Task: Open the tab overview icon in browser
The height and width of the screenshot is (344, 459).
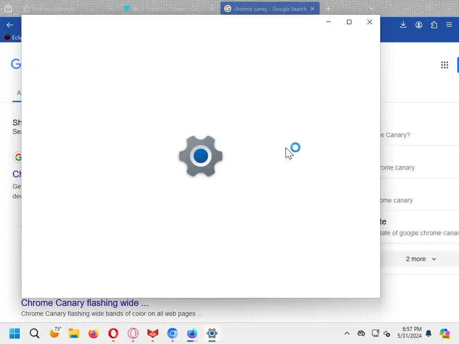Action: tap(8, 9)
